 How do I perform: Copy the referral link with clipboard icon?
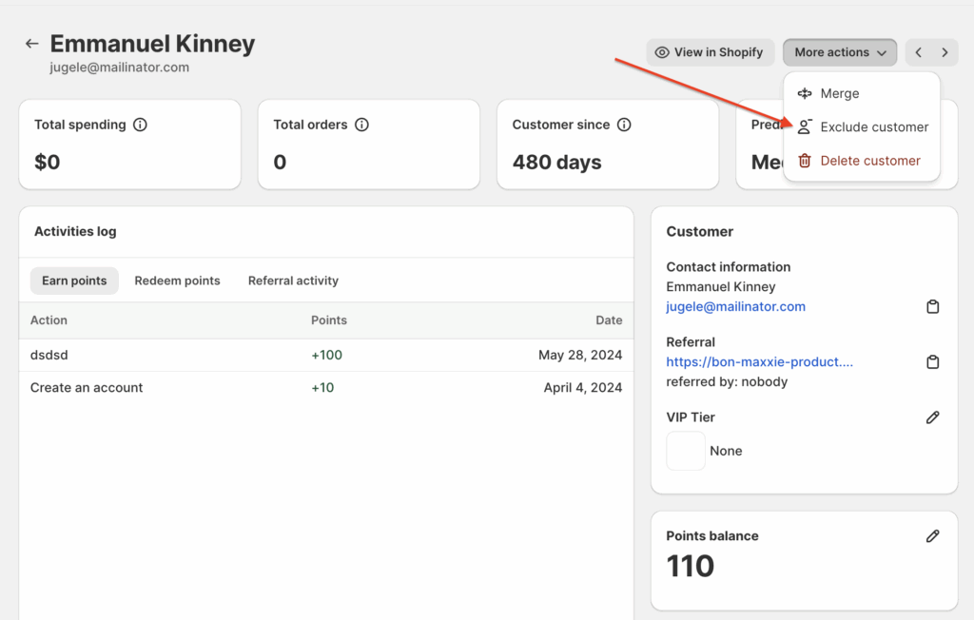point(932,362)
